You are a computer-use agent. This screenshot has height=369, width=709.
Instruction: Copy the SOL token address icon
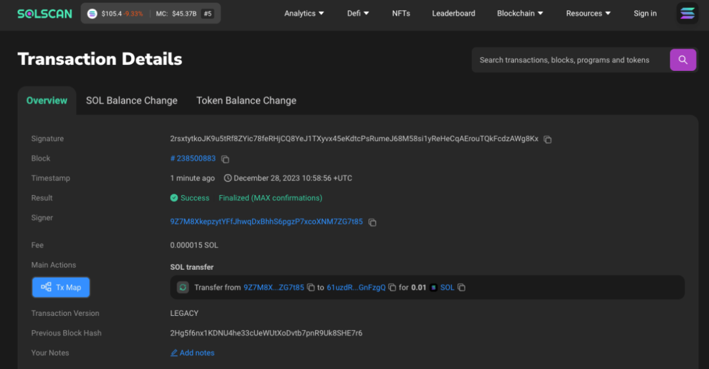point(462,288)
